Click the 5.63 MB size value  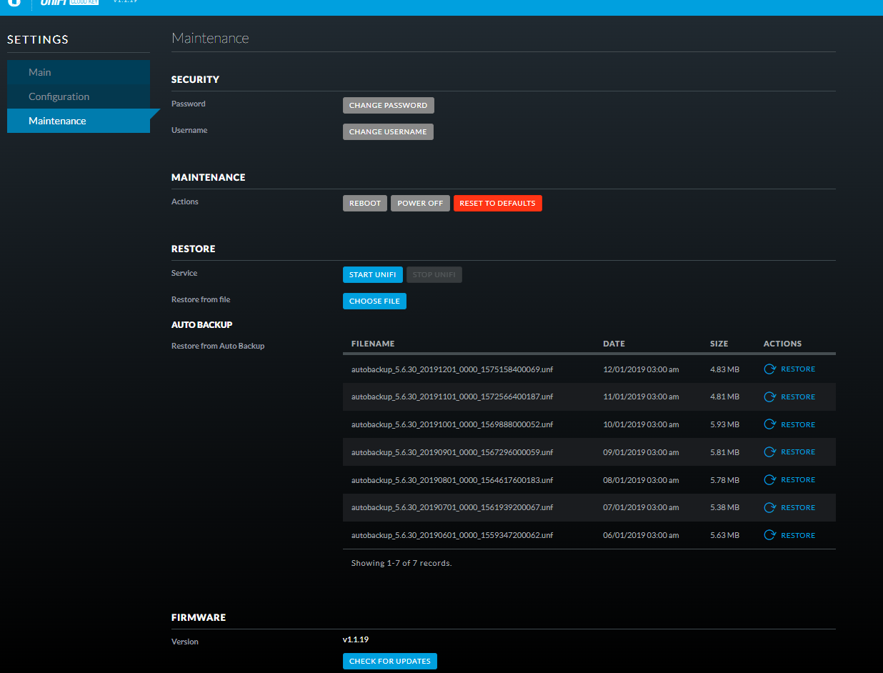[724, 535]
